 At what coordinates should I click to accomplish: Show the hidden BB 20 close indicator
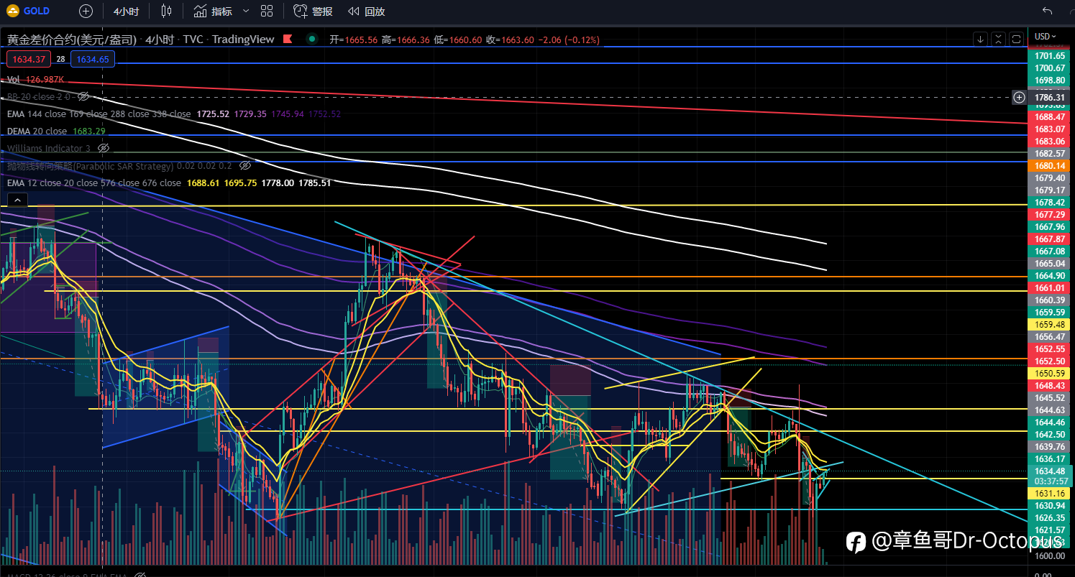pos(83,96)
